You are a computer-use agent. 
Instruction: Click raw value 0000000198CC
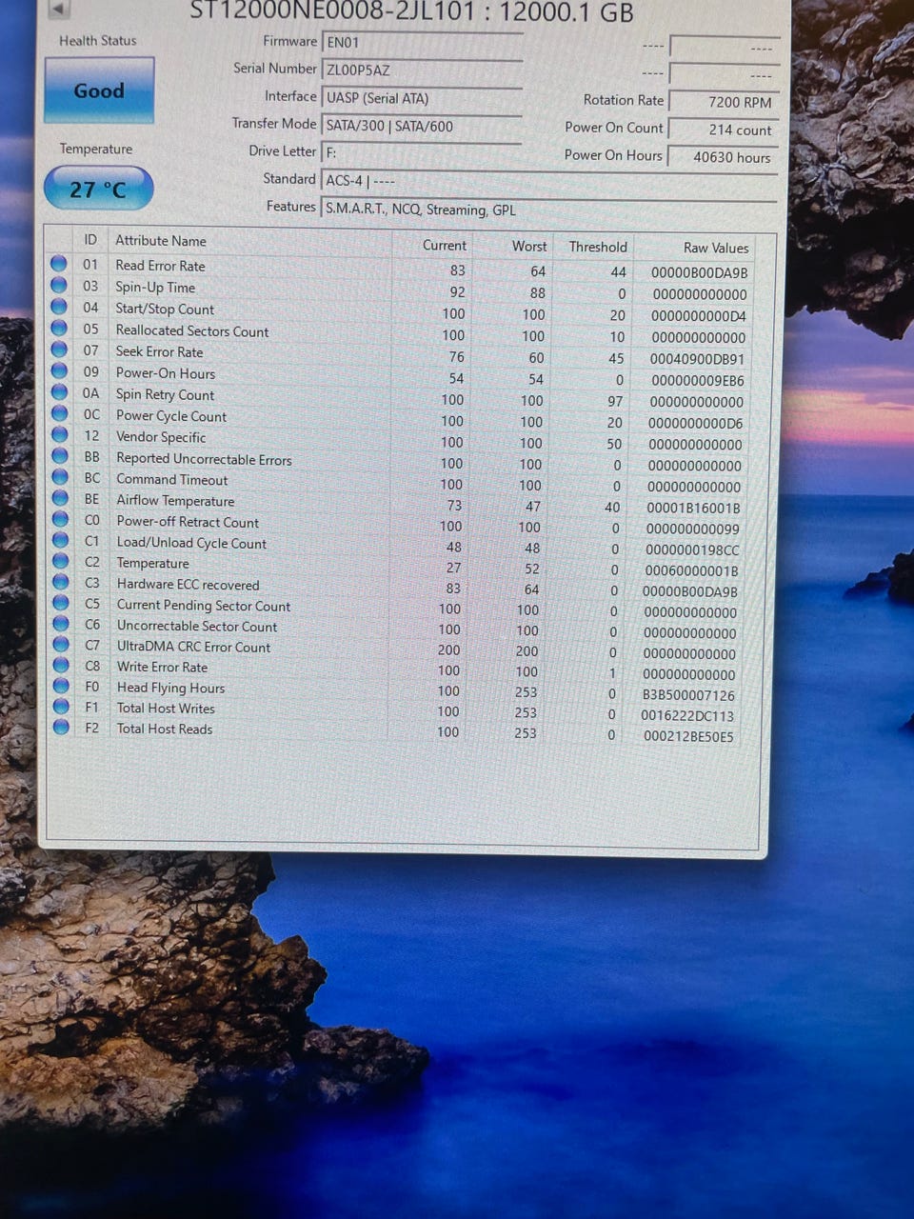point(692,550)
